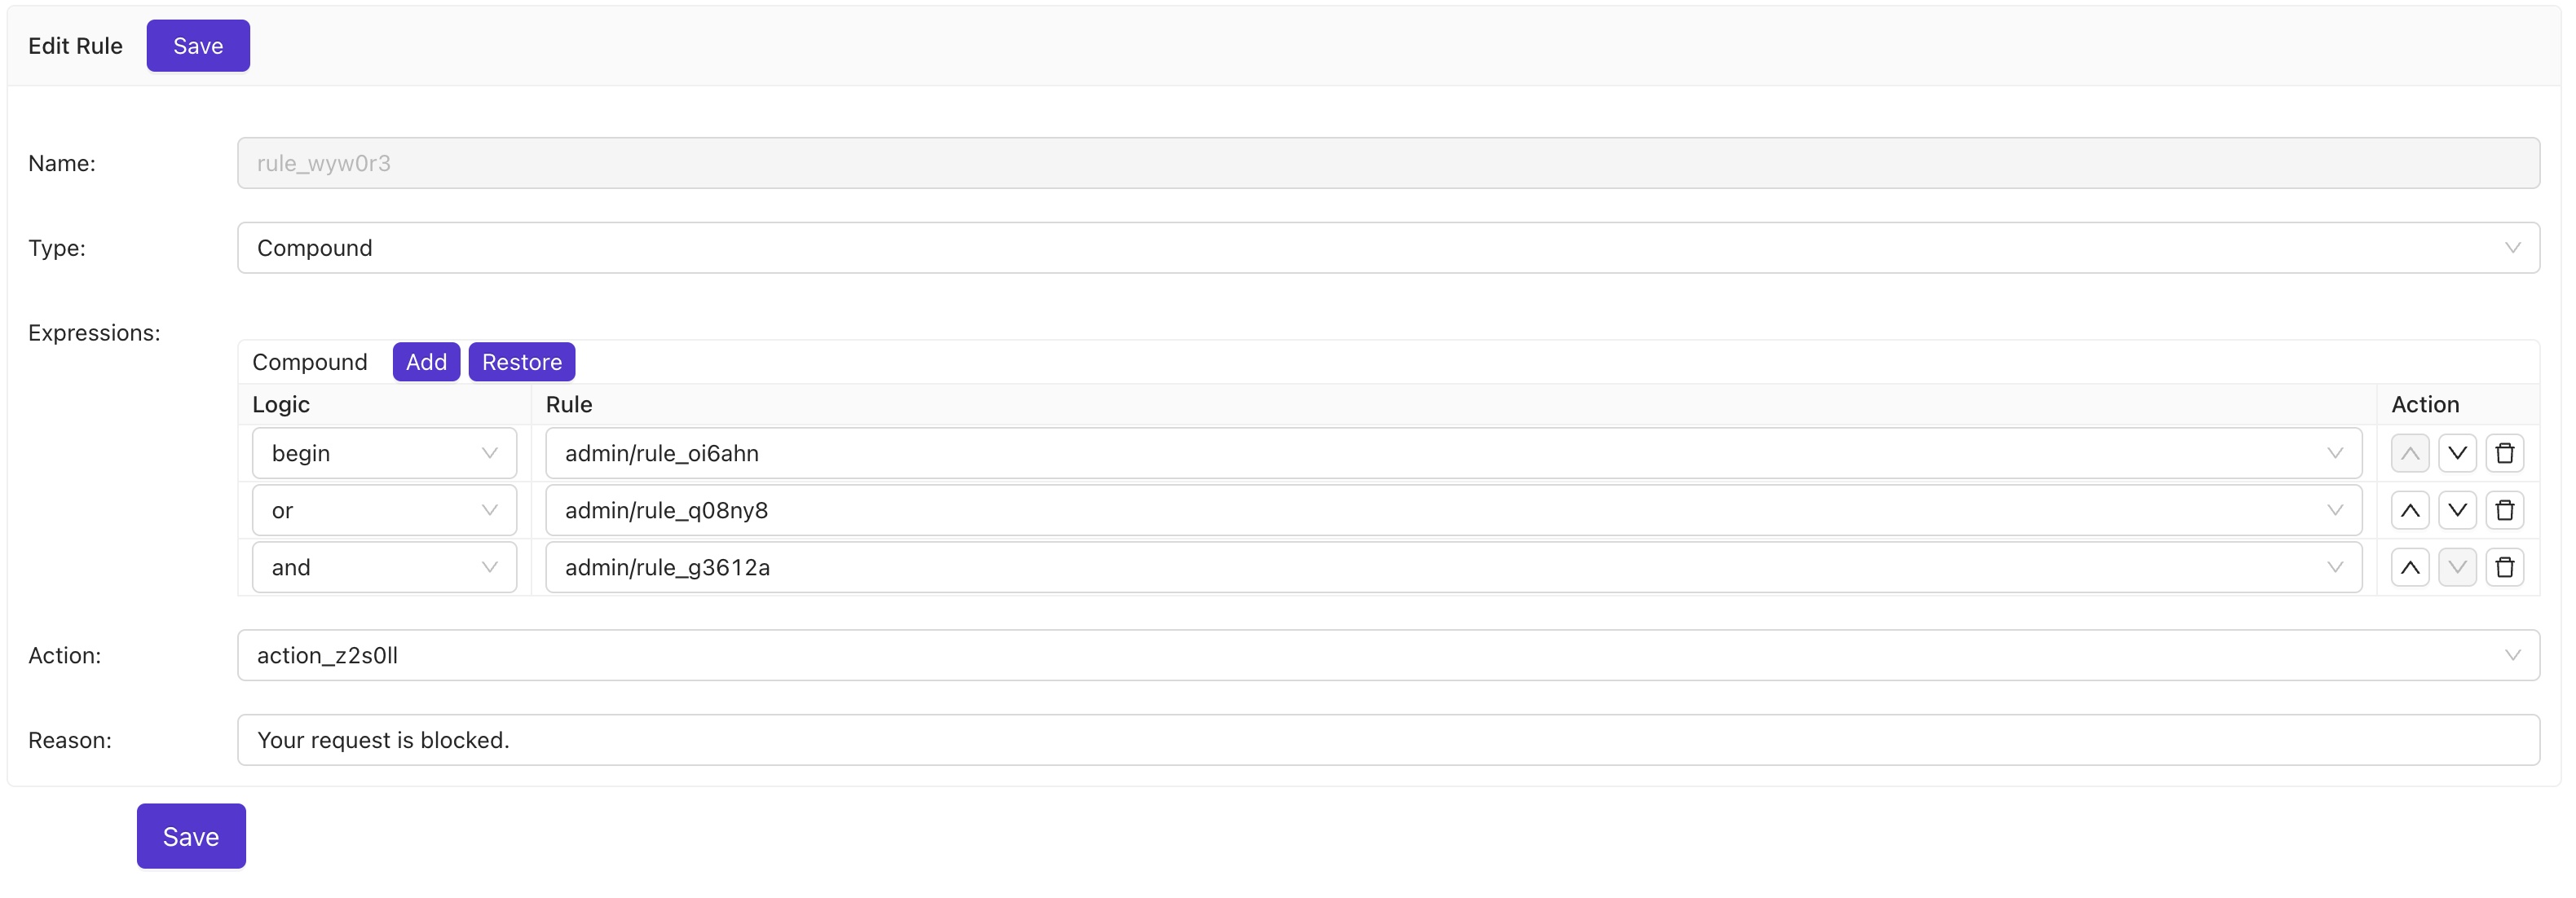Click Save button in the Edit Rule header
The image size is (2576, 898).
point(198,46)
